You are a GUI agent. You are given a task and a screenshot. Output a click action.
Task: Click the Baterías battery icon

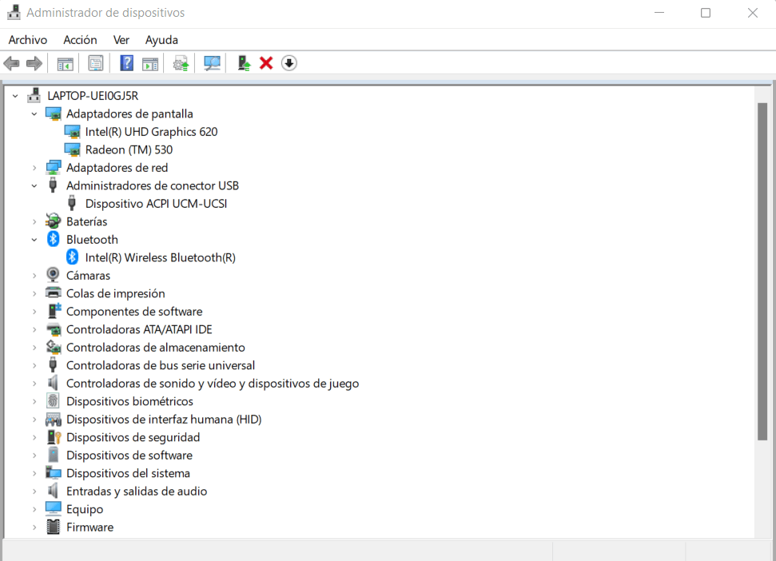pos(53,221)
